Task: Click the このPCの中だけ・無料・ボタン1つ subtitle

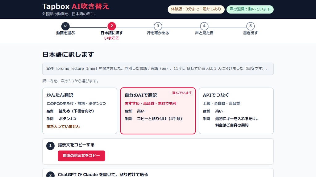Action: pyautogui.click(x=76, y=104)
